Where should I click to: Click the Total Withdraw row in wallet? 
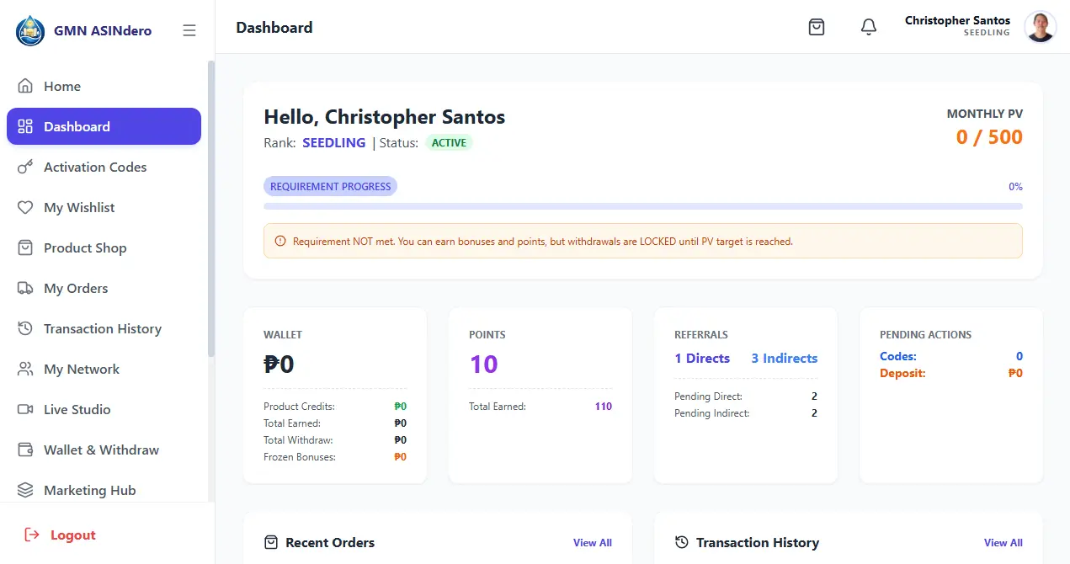tap(335, 440)
